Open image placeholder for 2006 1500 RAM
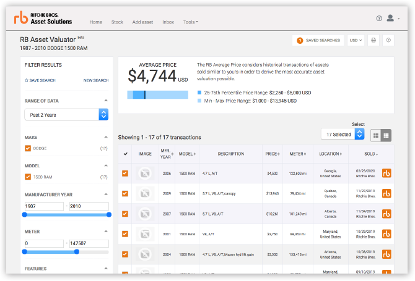This screenshot has width=415, height=281. (x=145, y=174)
